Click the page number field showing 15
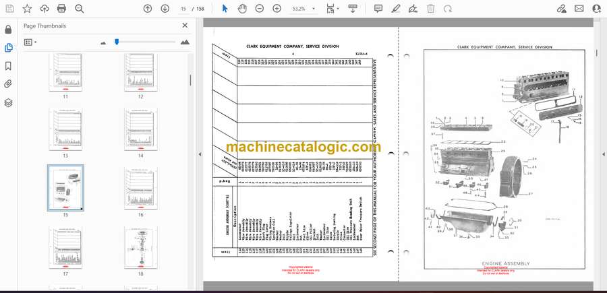 pos(183,9)
